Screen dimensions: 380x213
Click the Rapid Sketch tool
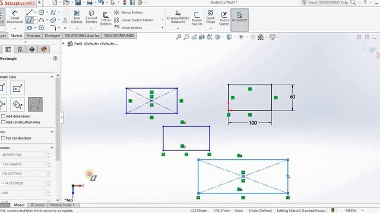point(224,18)
